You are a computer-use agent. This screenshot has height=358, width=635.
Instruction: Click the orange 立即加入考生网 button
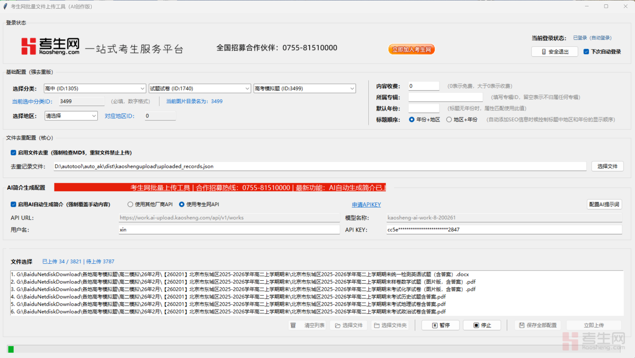(x=411, y=50)
